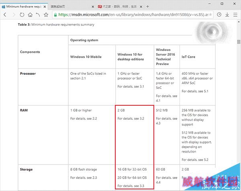Click '512 MB' in Server RAM cell

point(162,110)
